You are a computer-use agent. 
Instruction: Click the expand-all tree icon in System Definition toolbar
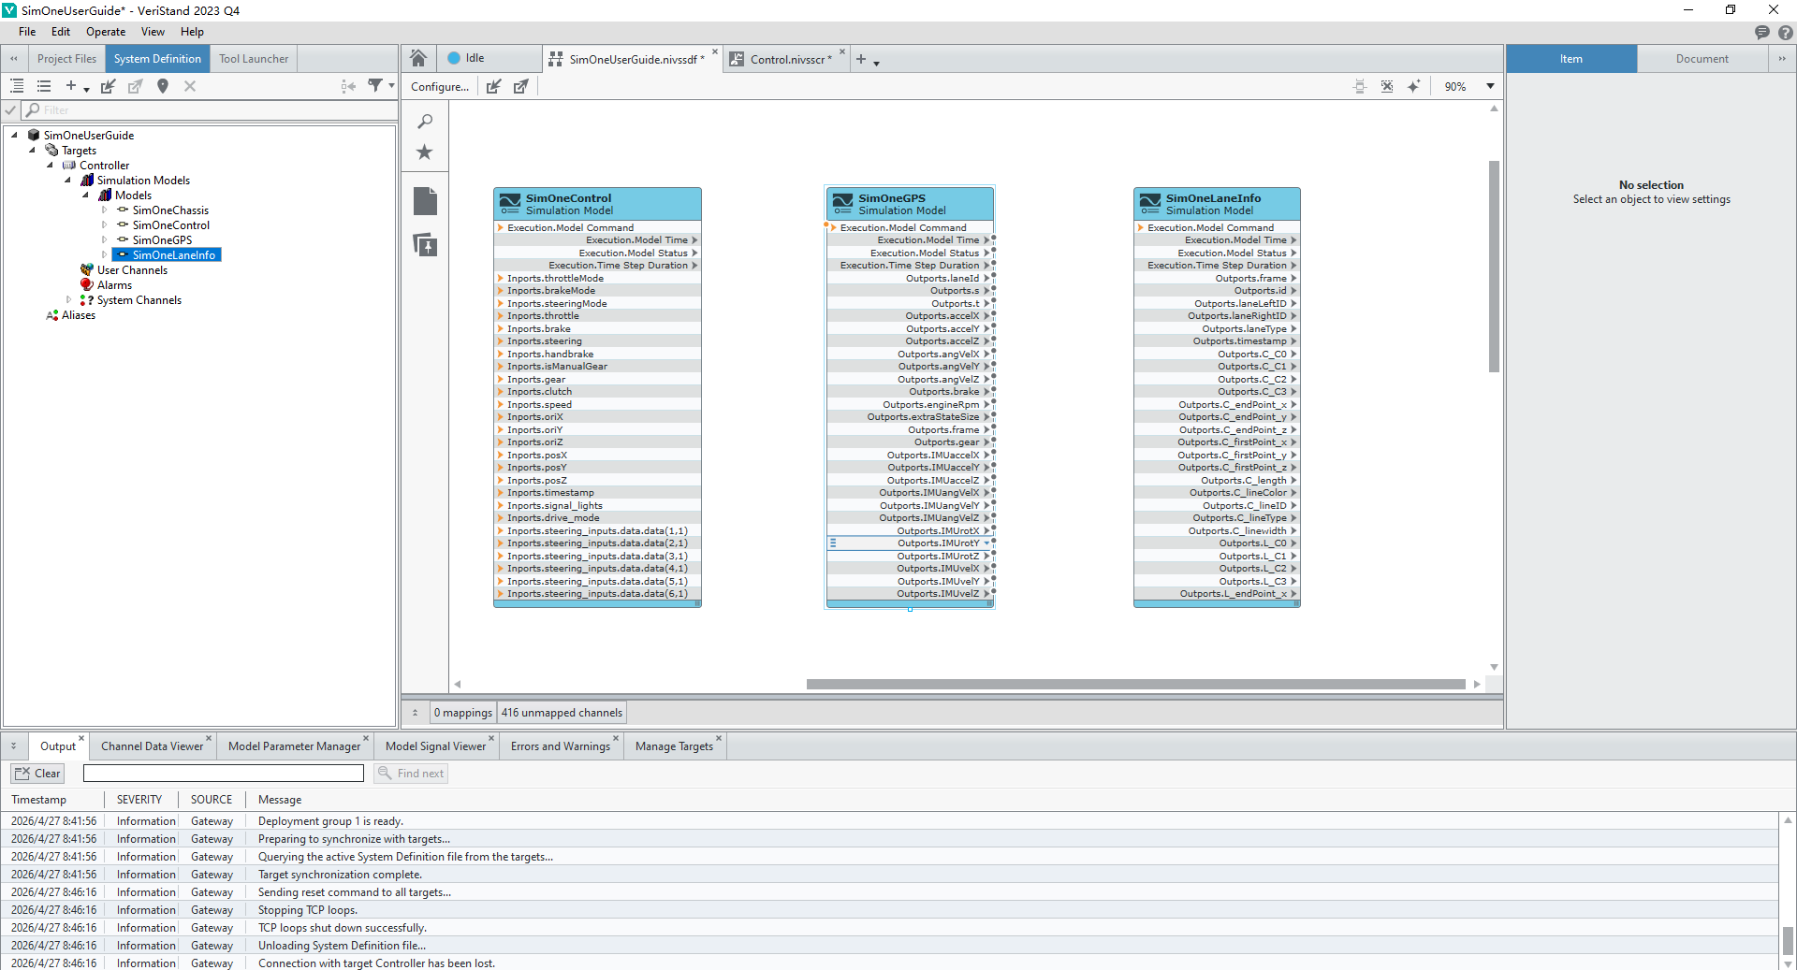click(17, 86)
